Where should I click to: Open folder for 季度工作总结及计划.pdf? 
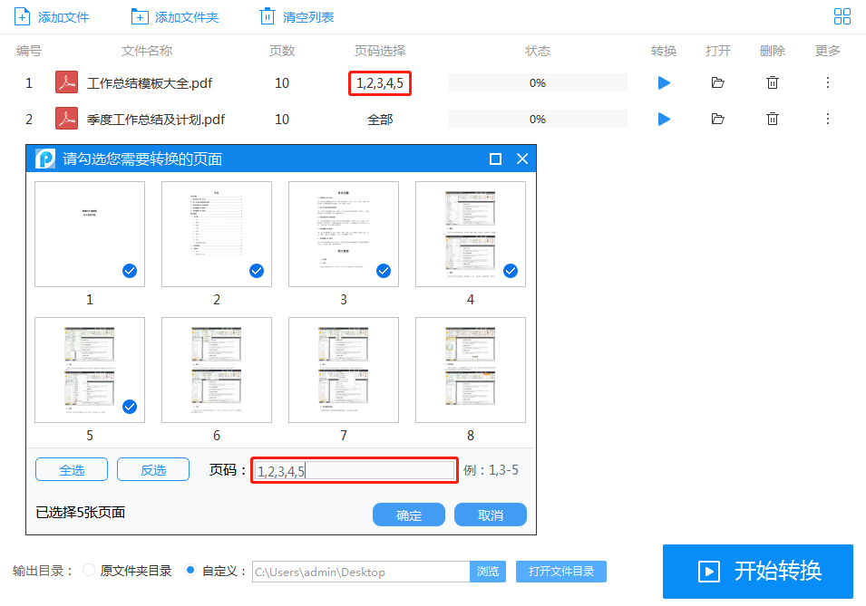pos(717,119)
